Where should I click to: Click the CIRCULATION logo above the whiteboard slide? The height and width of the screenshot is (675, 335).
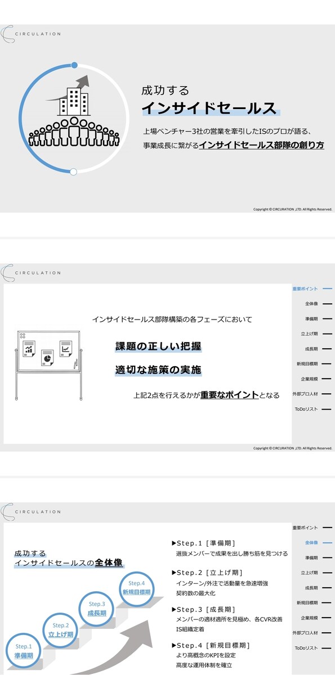pyautogui.click(x=31, y=273)
